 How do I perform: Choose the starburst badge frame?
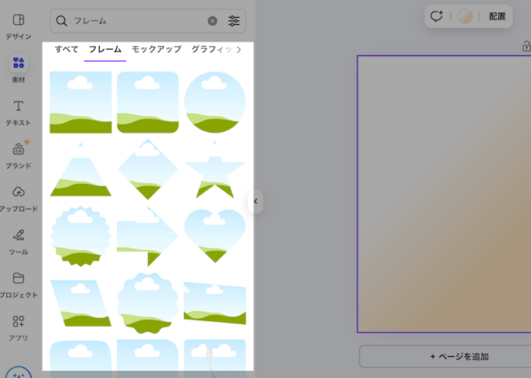pos(81,236)
